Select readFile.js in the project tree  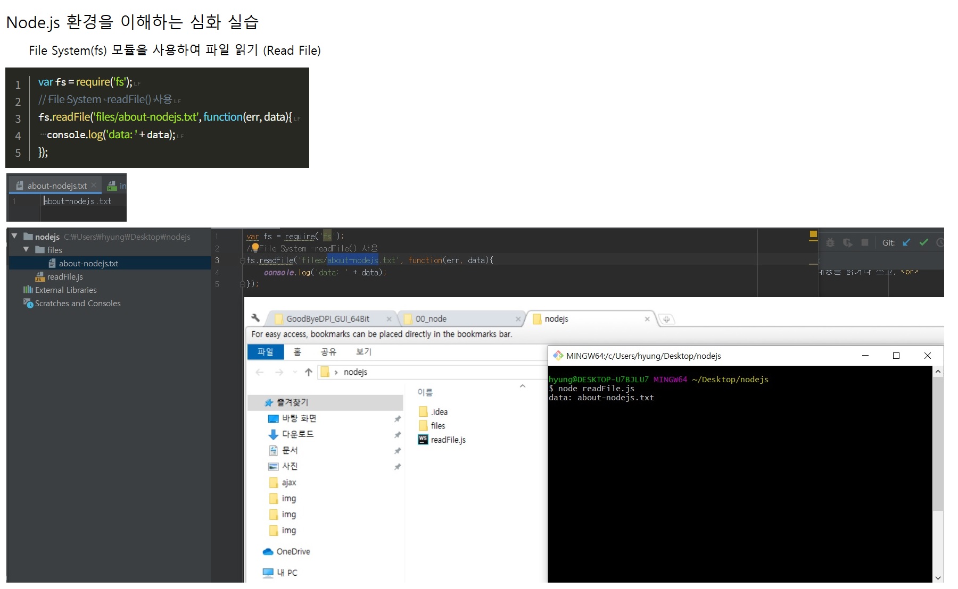pos(64,277)
